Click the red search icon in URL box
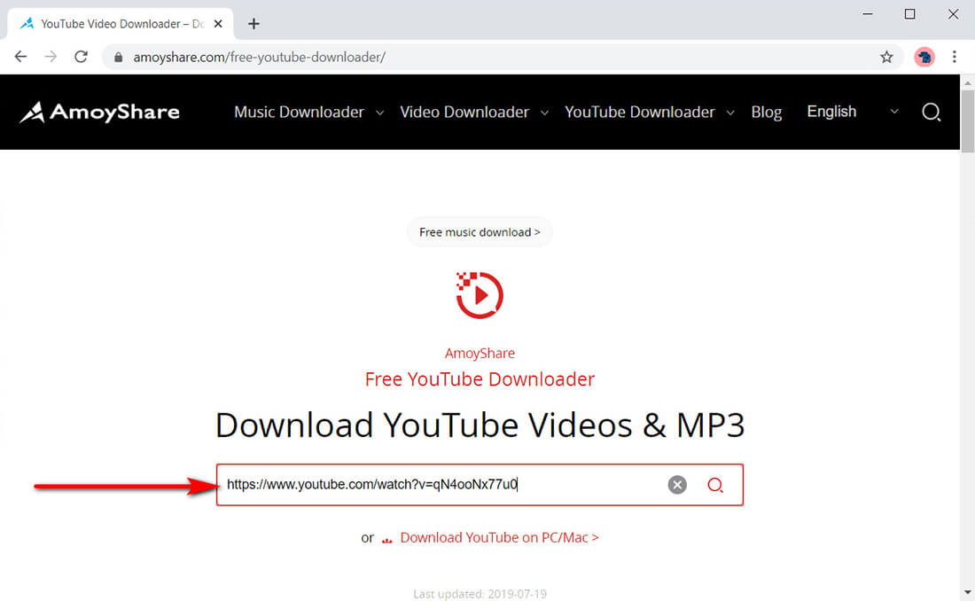Image resolution: width=975 pixels, height=601 pixels. (715, 485)
